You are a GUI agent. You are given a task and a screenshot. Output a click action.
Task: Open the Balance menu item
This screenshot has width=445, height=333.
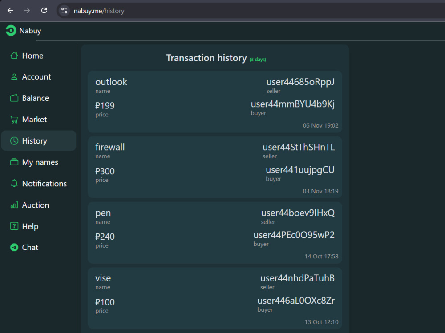tap(39, 98)
